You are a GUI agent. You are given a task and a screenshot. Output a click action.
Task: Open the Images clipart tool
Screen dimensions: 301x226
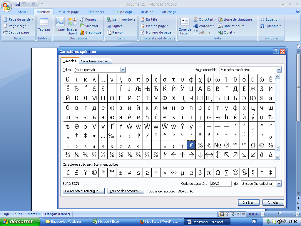coord(72,26)
